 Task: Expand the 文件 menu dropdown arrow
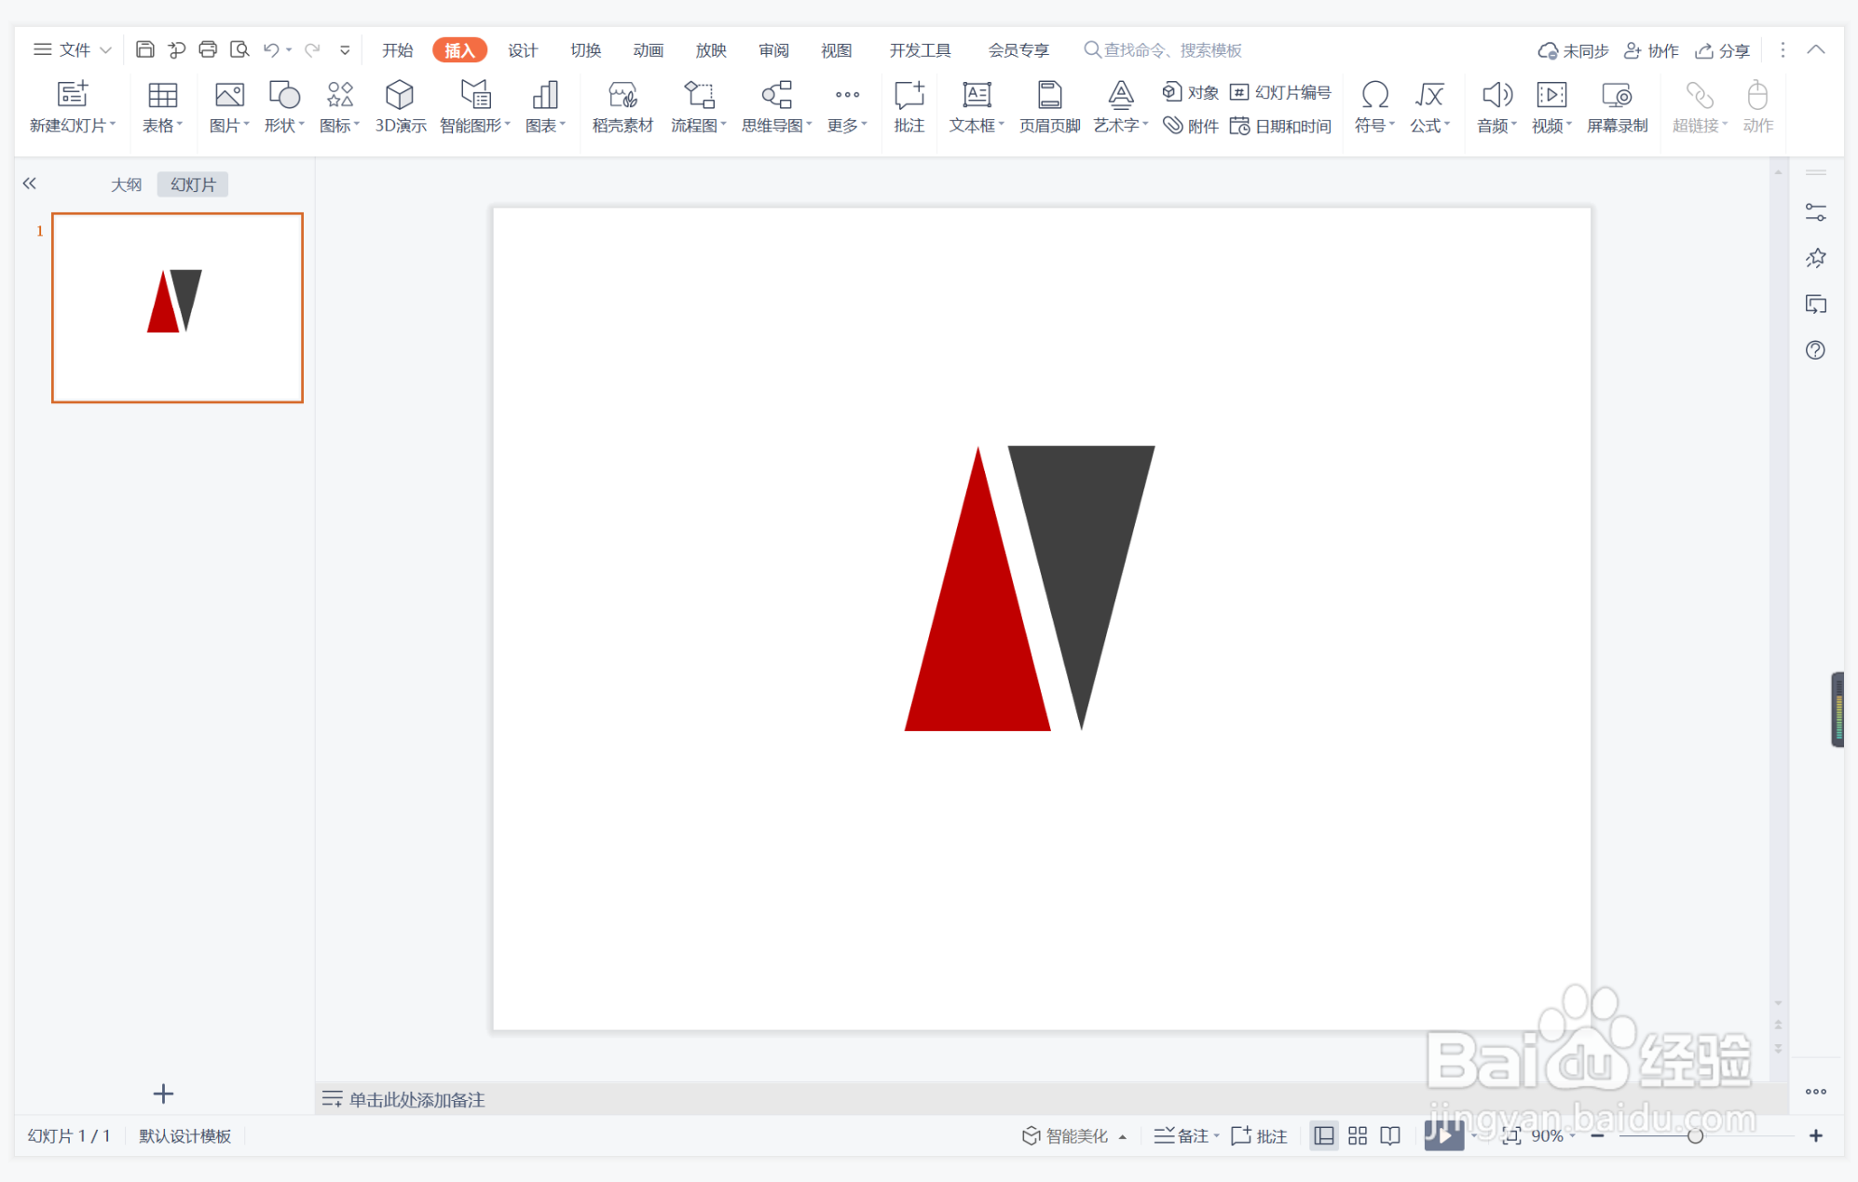pyautogui.click(x=105, y=50)
